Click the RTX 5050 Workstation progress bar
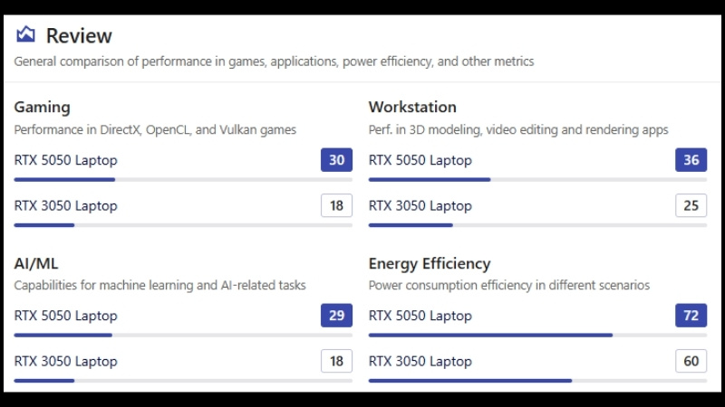 click(537, 179)
